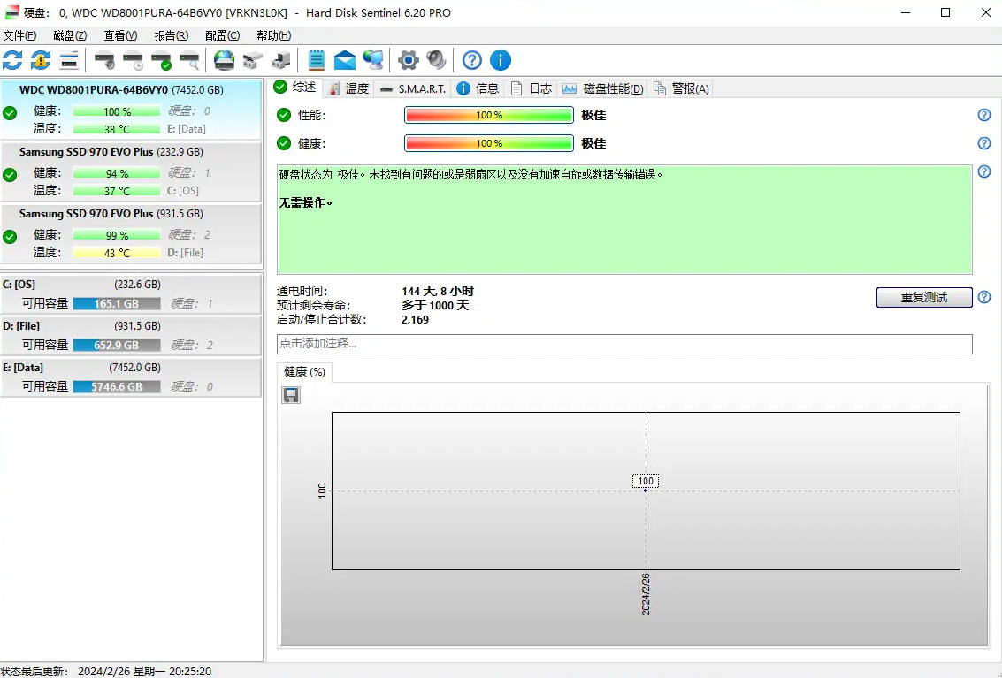Click the 点击添加注释 comment field
The height and width of the screenshot is (678, 1002).
[624, 344]
